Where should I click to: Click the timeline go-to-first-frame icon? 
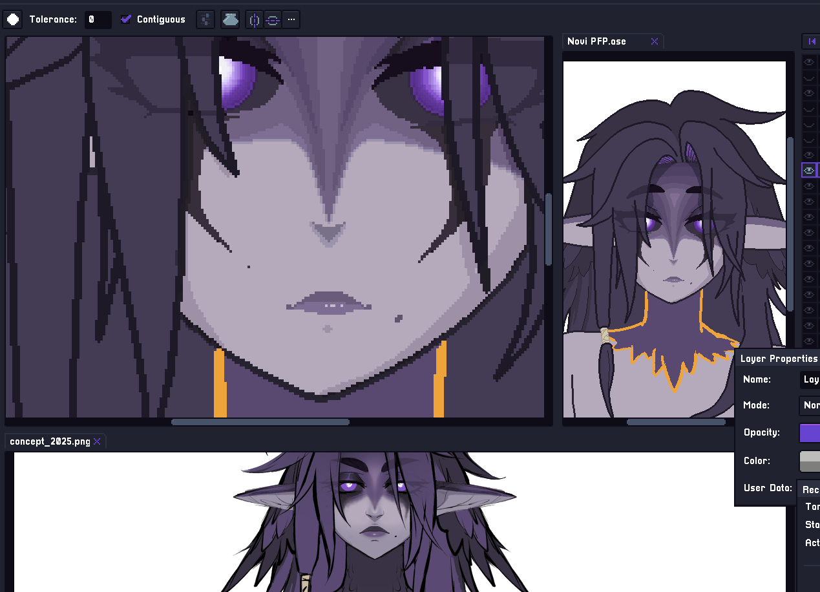coord(812,41)
